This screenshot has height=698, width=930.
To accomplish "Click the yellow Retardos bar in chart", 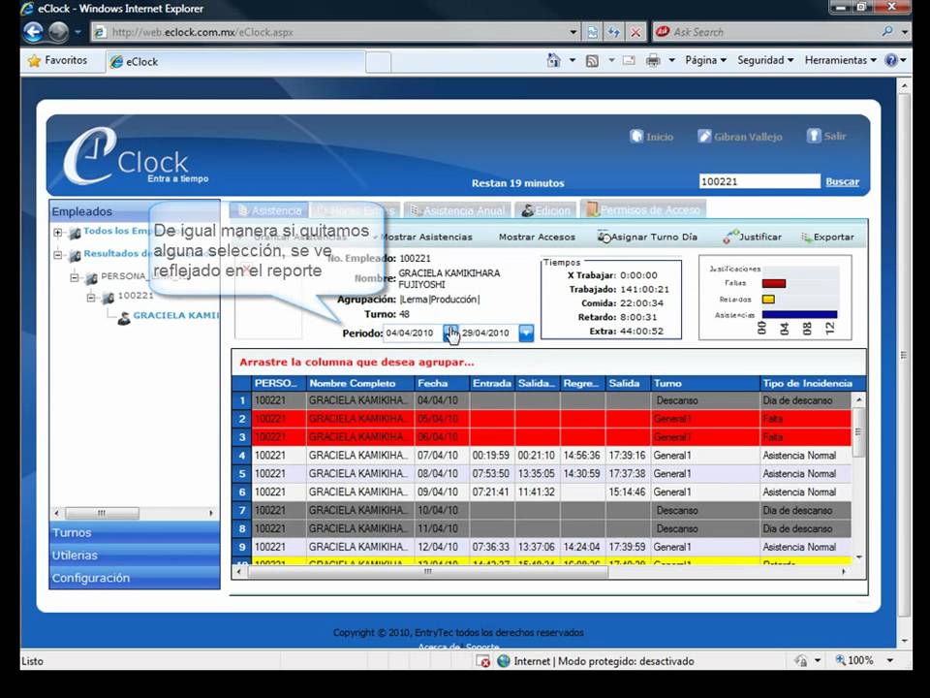I will click(768, 300).
